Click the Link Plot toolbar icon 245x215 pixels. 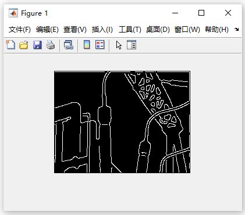click(69, 45)
